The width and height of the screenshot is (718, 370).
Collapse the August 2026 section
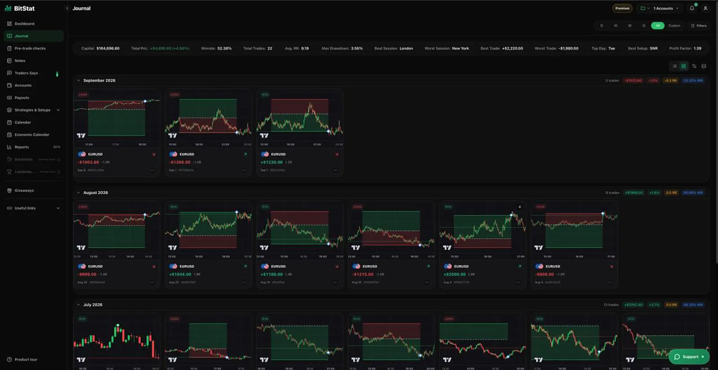[x=79, y=193]
